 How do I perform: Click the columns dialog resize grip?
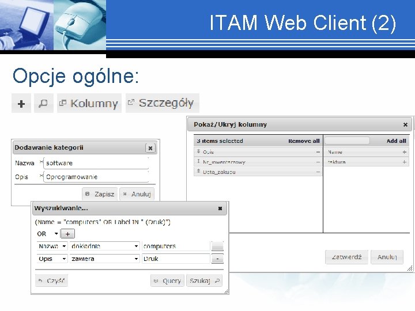point(410,268)
